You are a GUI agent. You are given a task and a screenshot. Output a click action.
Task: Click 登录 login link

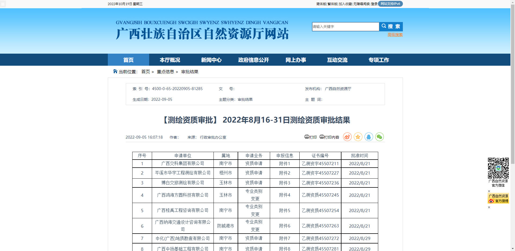(x=374, y=4)
